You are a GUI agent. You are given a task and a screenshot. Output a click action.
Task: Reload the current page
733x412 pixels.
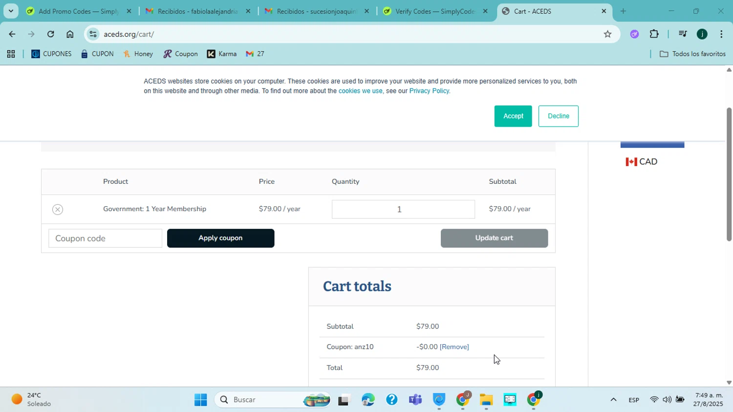pyautogui.click(x=51, y=34)
